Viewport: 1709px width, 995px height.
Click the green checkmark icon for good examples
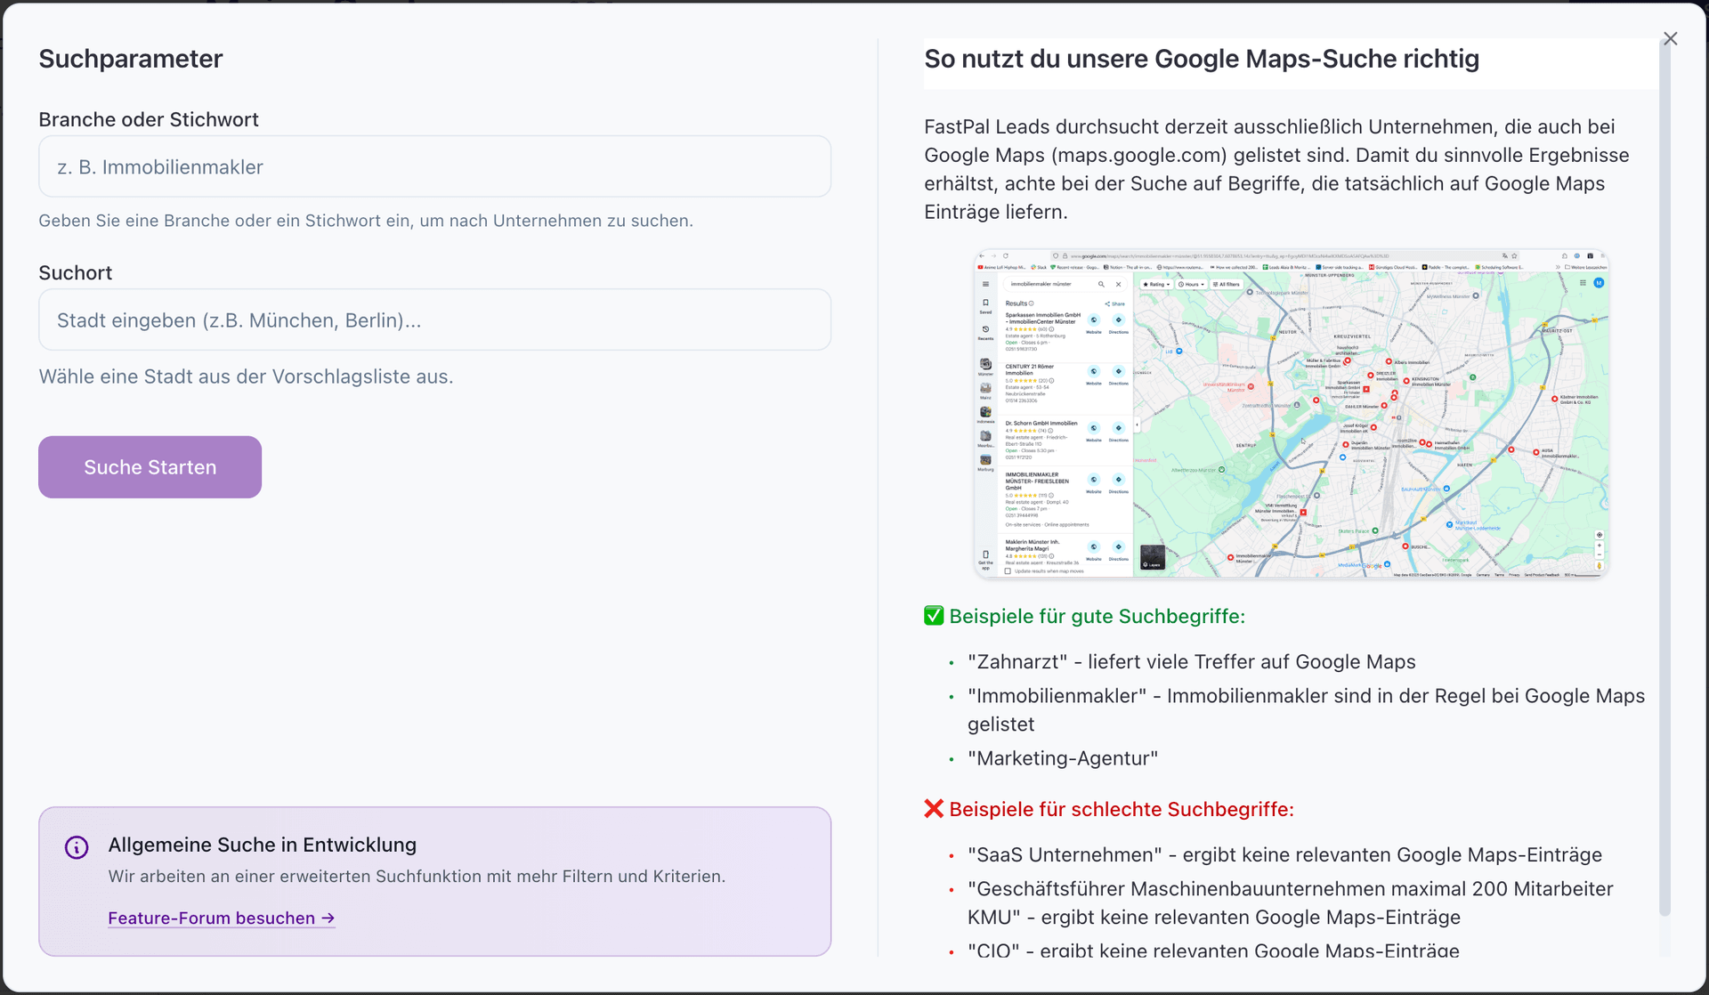934,616
